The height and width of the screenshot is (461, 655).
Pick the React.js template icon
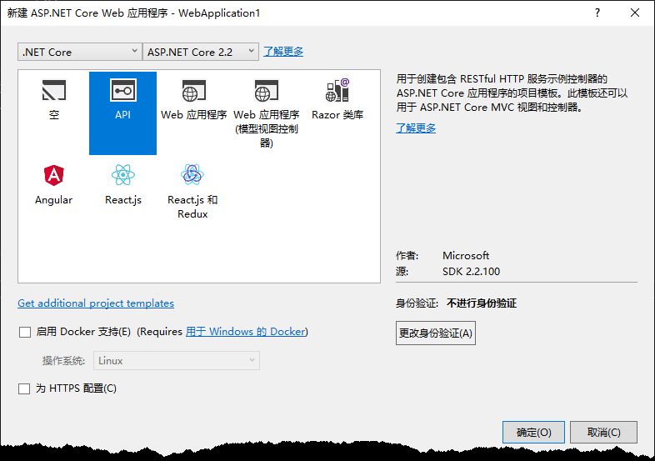(123, 175)
